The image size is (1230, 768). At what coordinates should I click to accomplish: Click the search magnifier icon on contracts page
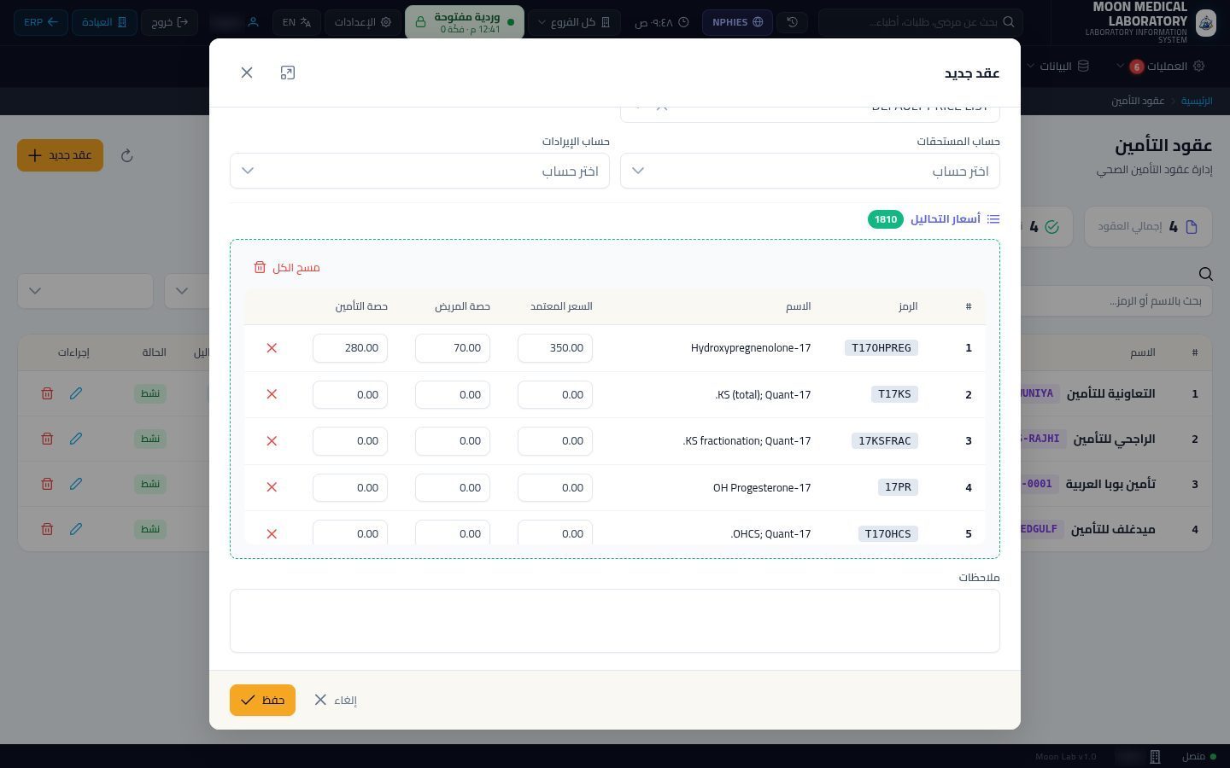coord(1205,274)
